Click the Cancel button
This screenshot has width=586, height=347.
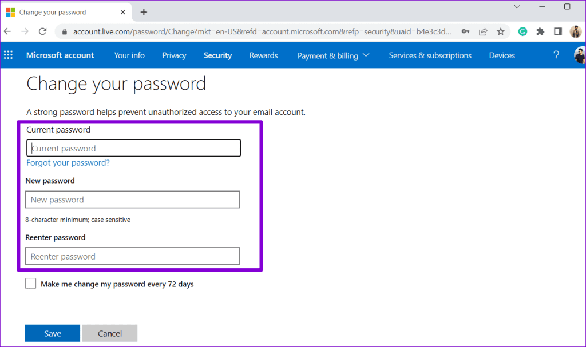pyautogui.click(x=110, y=333)
